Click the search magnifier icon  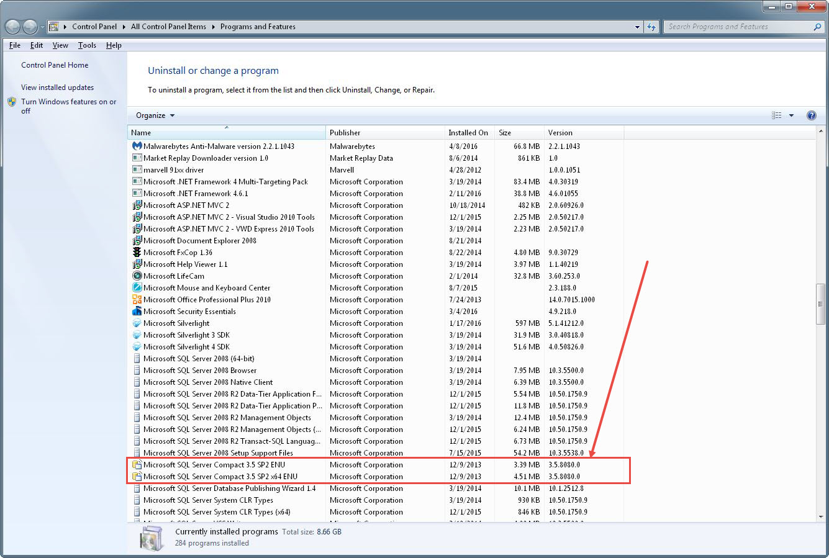coord(817,27)
